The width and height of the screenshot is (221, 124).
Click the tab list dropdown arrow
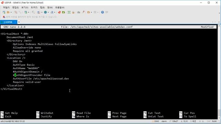(x=219, y=22)
